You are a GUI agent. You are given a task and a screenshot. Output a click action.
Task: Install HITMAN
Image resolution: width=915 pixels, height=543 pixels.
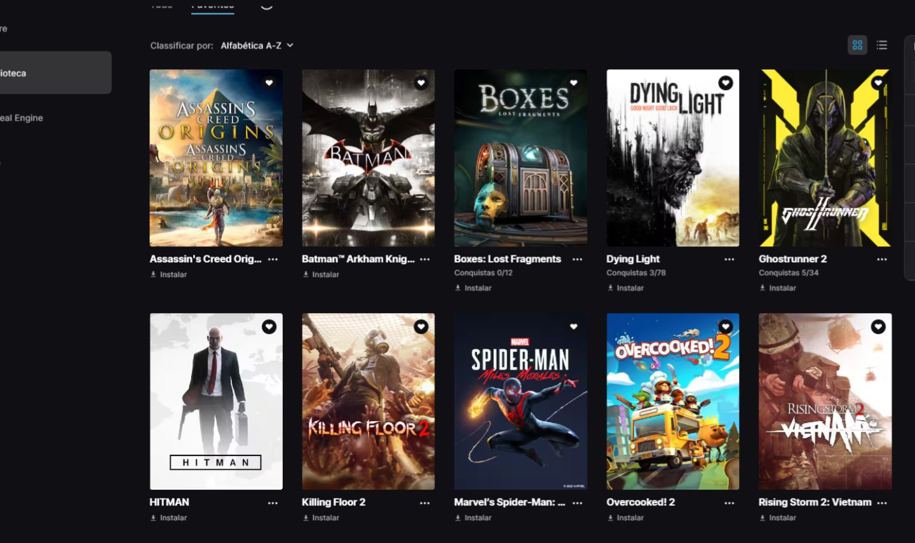[x=168, y=518]
